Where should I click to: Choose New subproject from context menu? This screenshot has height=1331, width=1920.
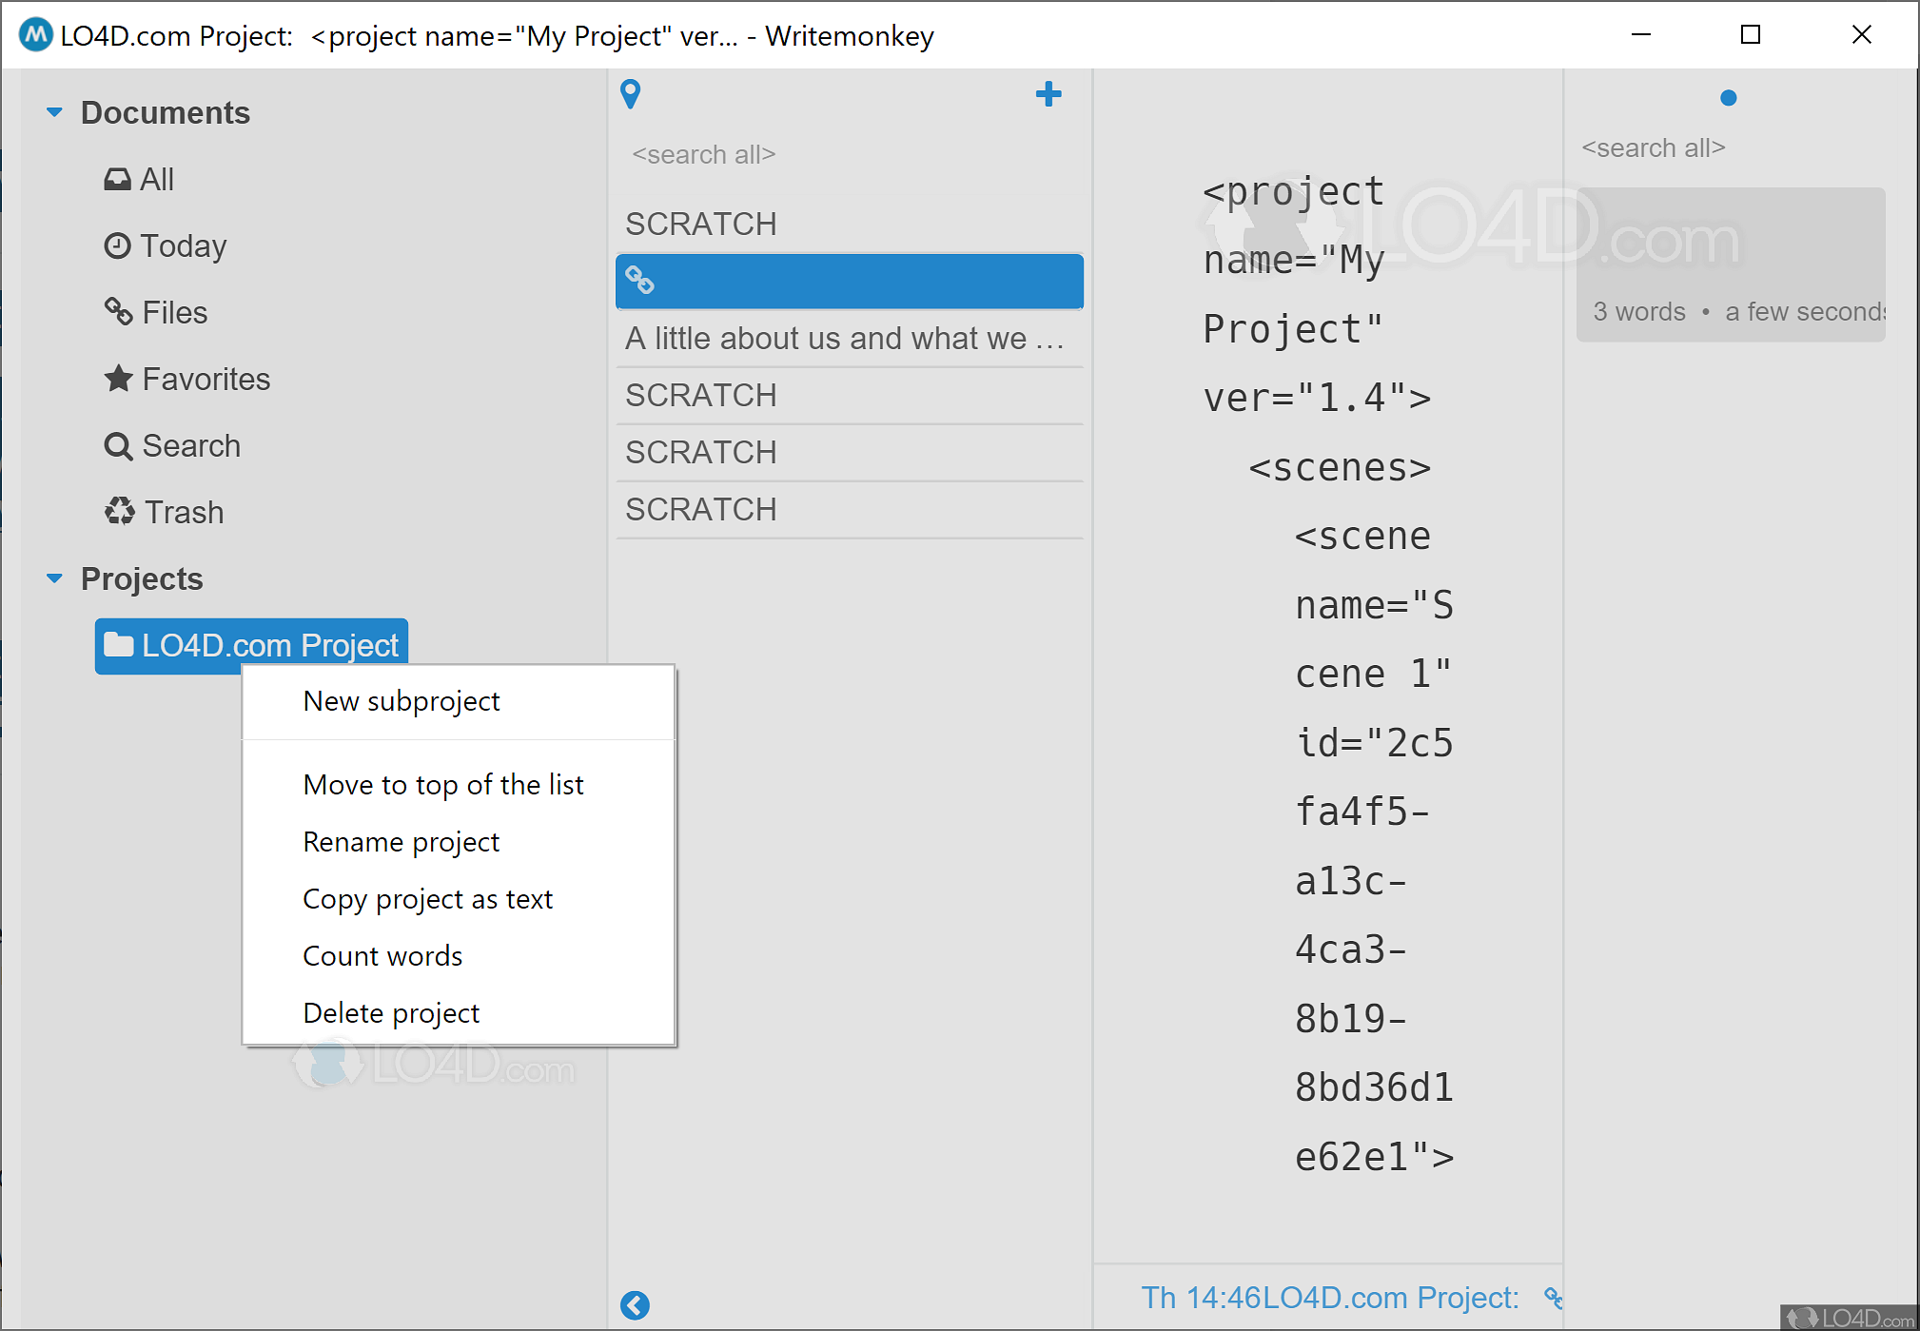[401, 701]
